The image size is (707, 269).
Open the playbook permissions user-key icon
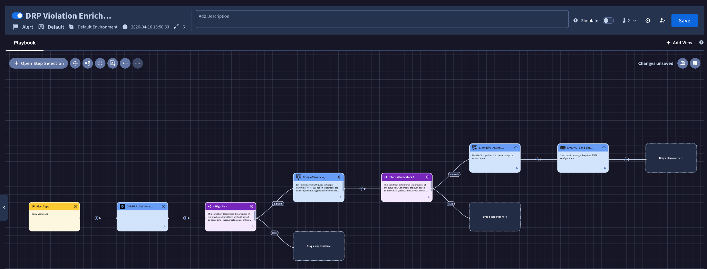[x=662, y=21]
